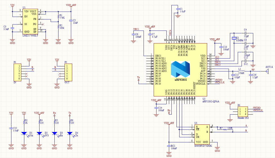Select the ANT1A antenna symbol
This screenshot has height=158, width=275.
pyautogui.click(x=267, y=71)
